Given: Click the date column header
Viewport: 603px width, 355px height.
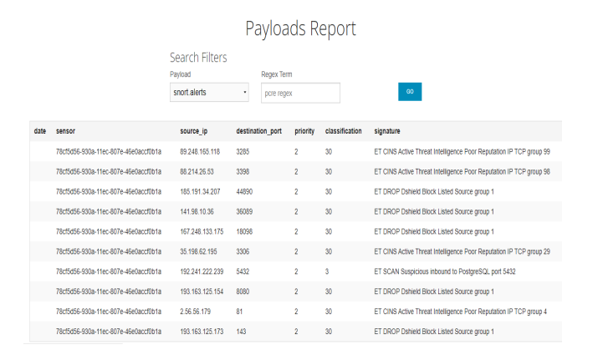Looking at the screenshot, I should tap(39, 131).
